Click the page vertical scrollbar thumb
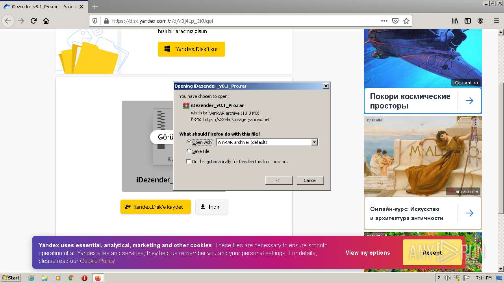This screenshot has height=283, width=504. click(500, 148)
